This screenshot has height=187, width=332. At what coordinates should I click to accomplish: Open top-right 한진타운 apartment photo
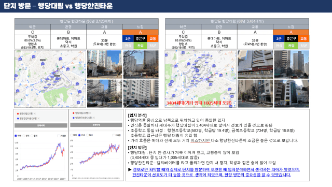pos(141,64)
